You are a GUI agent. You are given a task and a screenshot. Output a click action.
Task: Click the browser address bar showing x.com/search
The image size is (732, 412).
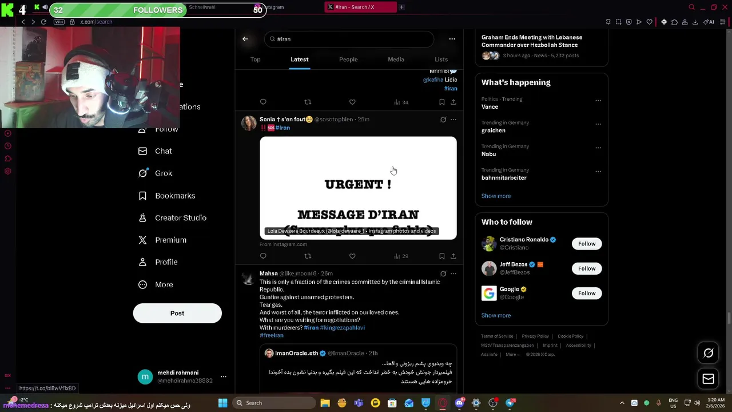(96, 22)
